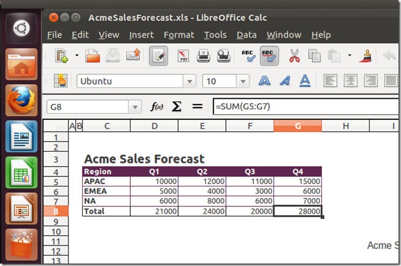Click the Acme Sales Forecast title cell
Image resolution: width=401 pixels, height=266 pixels.
pos(144,158)
